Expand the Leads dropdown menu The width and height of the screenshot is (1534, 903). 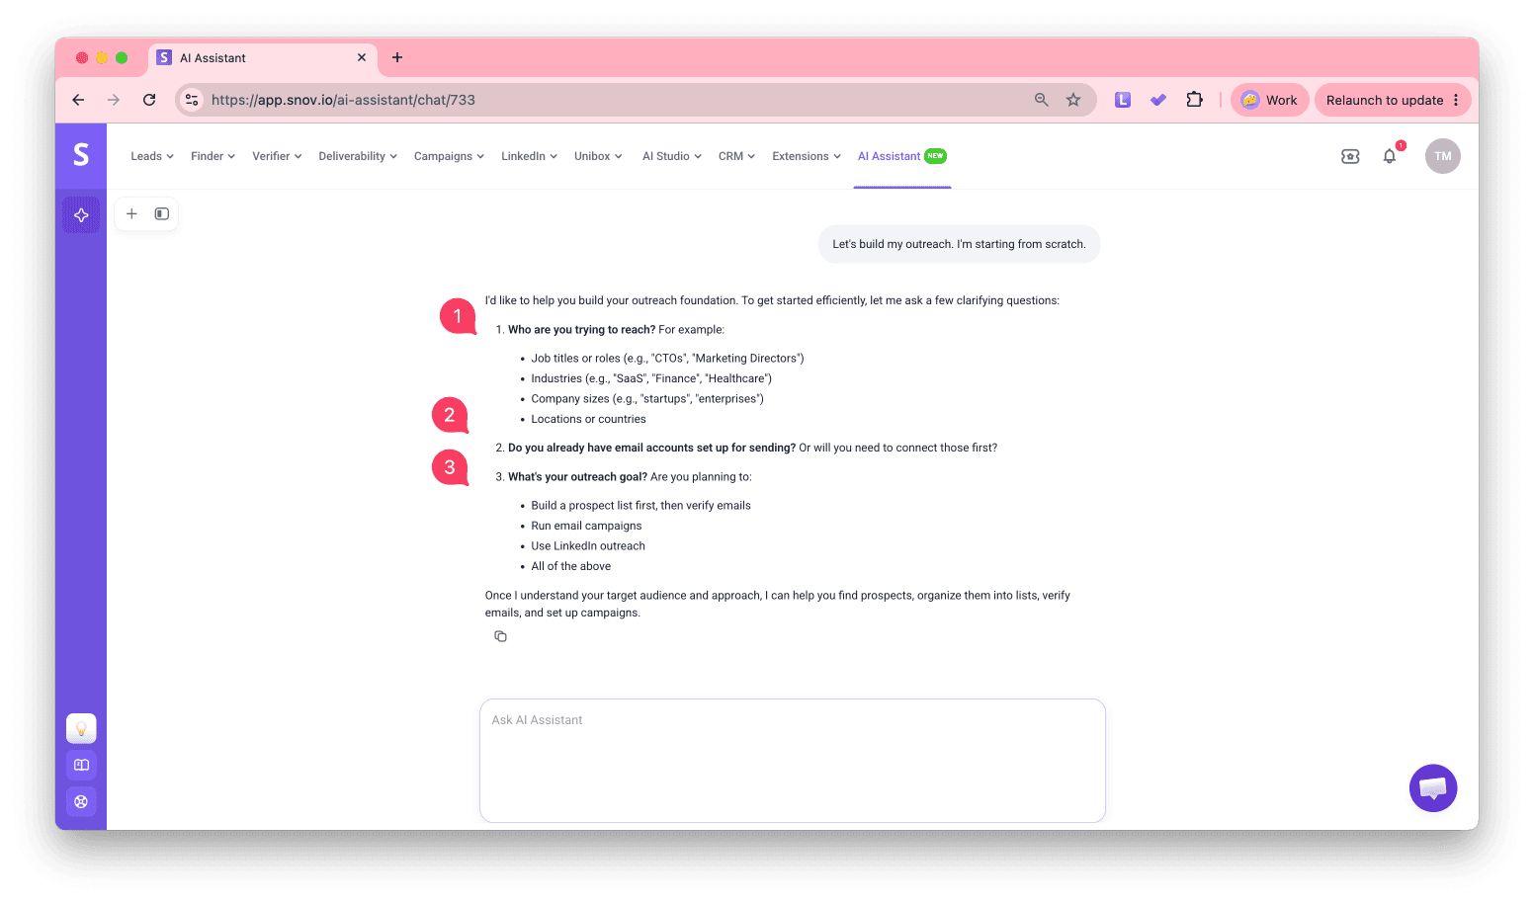(x=152, y=156)
